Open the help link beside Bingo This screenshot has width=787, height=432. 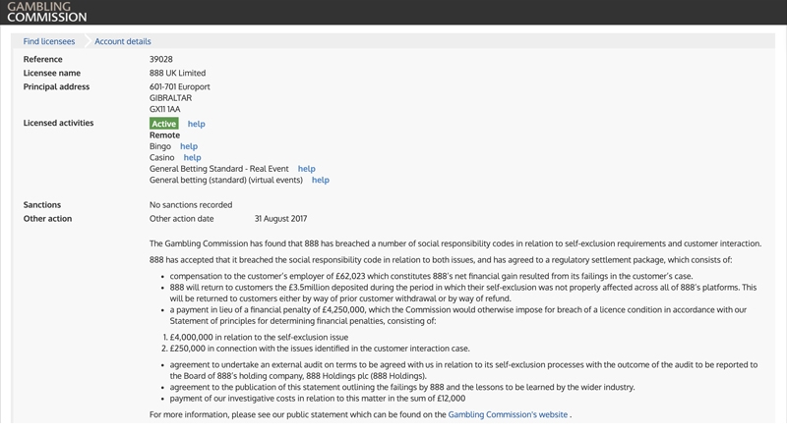pyautogui.click(x=188, y=146)
